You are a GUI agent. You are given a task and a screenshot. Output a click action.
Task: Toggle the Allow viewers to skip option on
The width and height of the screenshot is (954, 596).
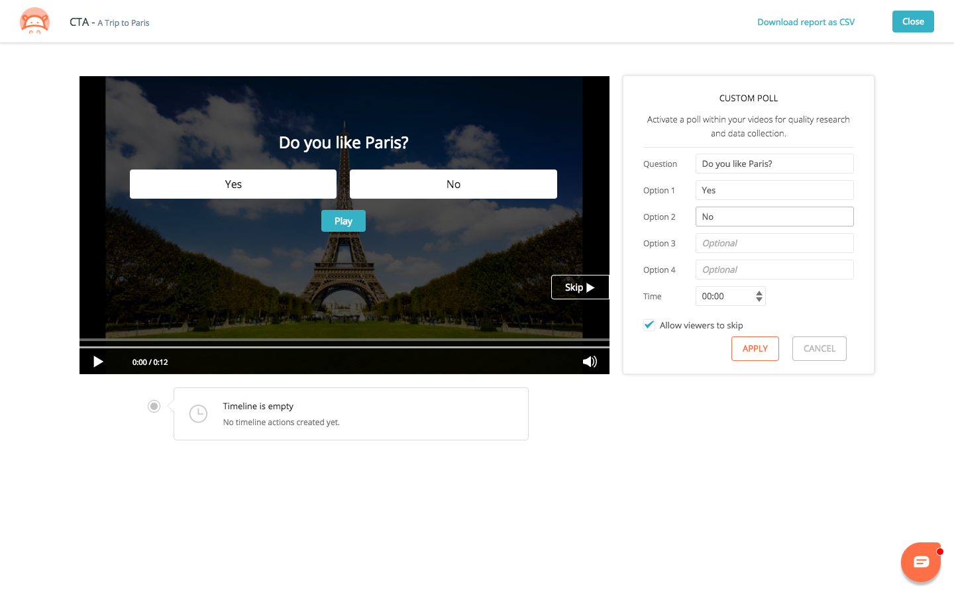pyautogui.click(x=649, y=324)
